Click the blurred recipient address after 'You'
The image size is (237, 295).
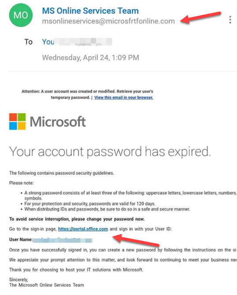tap(83, 42)
